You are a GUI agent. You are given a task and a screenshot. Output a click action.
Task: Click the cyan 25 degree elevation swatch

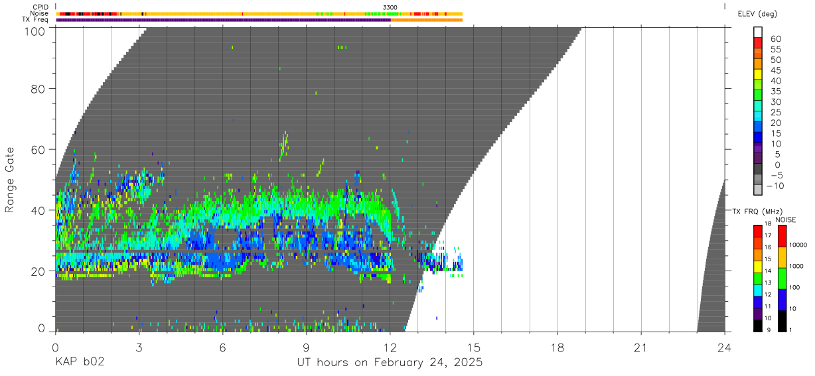758,117
